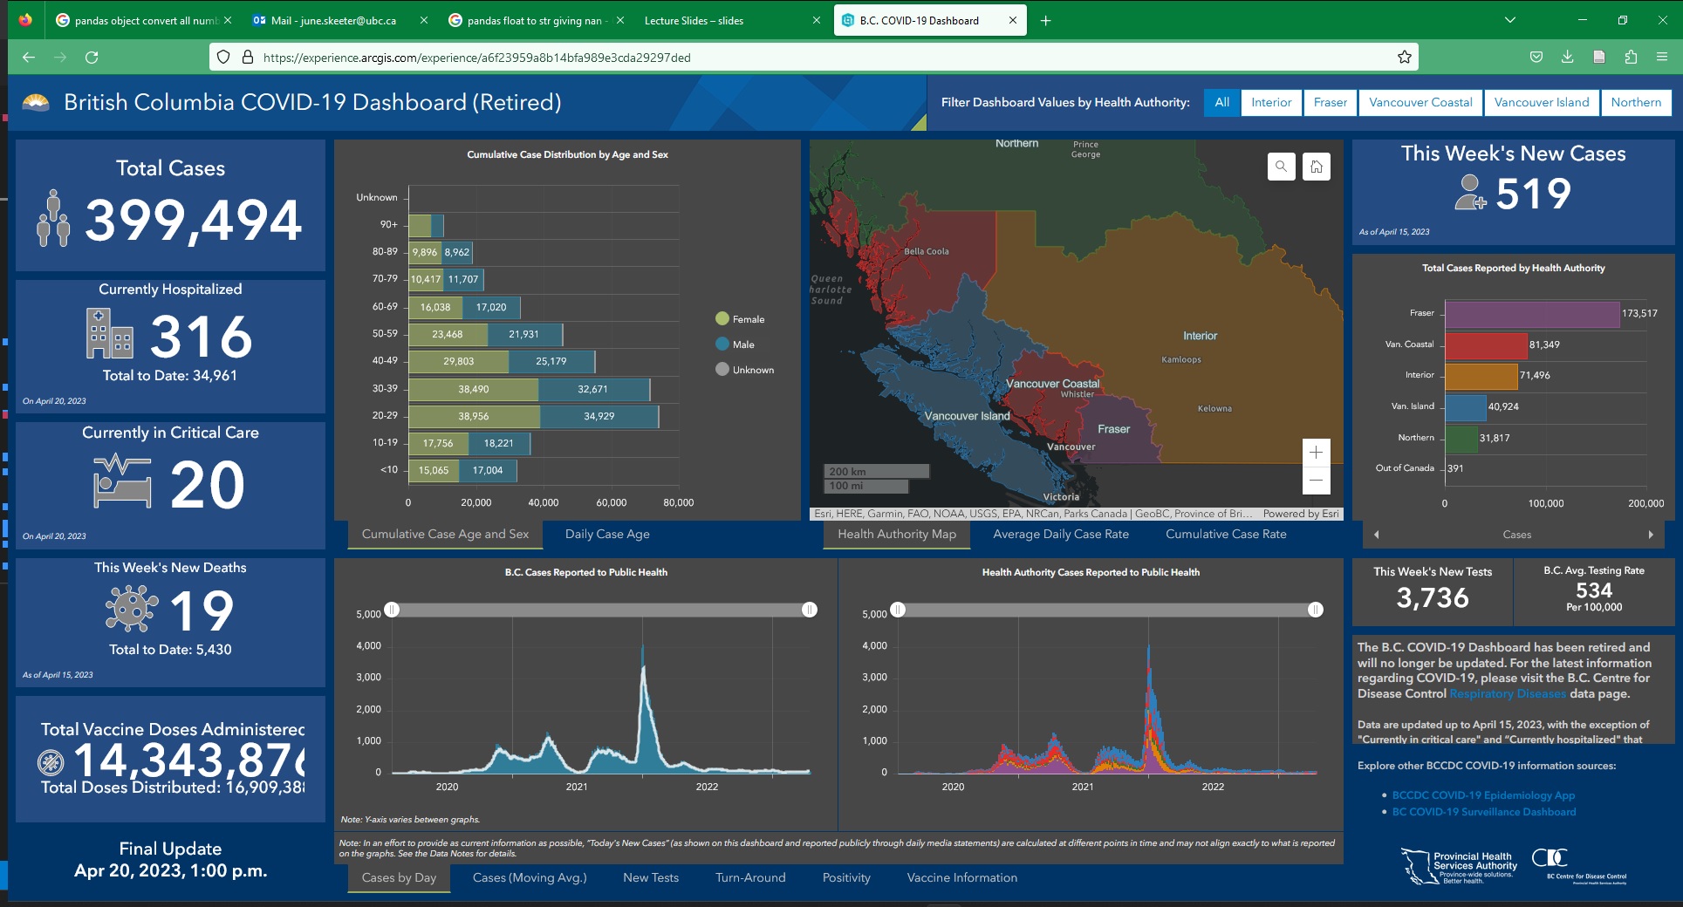This screenshot has width=1683, height=907.
Task: Zoom in on the health authority map
Action: (1316, 452)
